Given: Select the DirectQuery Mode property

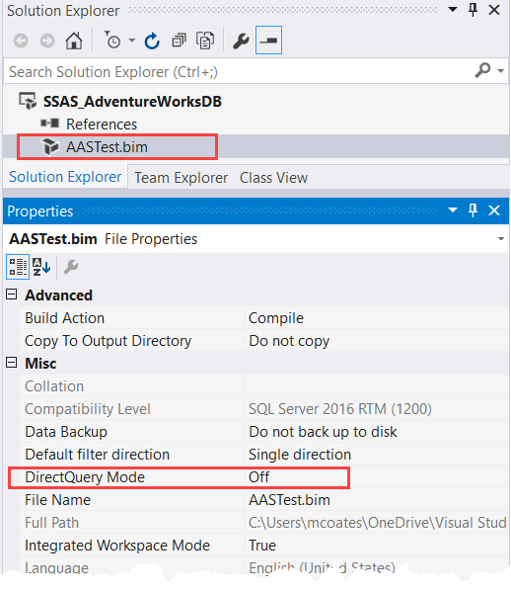Looking at the screenshot, I should tap(85, 477).
